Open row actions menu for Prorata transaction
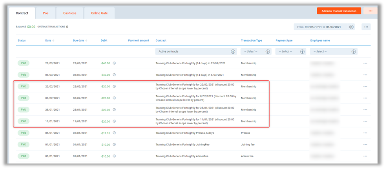 click(x=365, y=133)
